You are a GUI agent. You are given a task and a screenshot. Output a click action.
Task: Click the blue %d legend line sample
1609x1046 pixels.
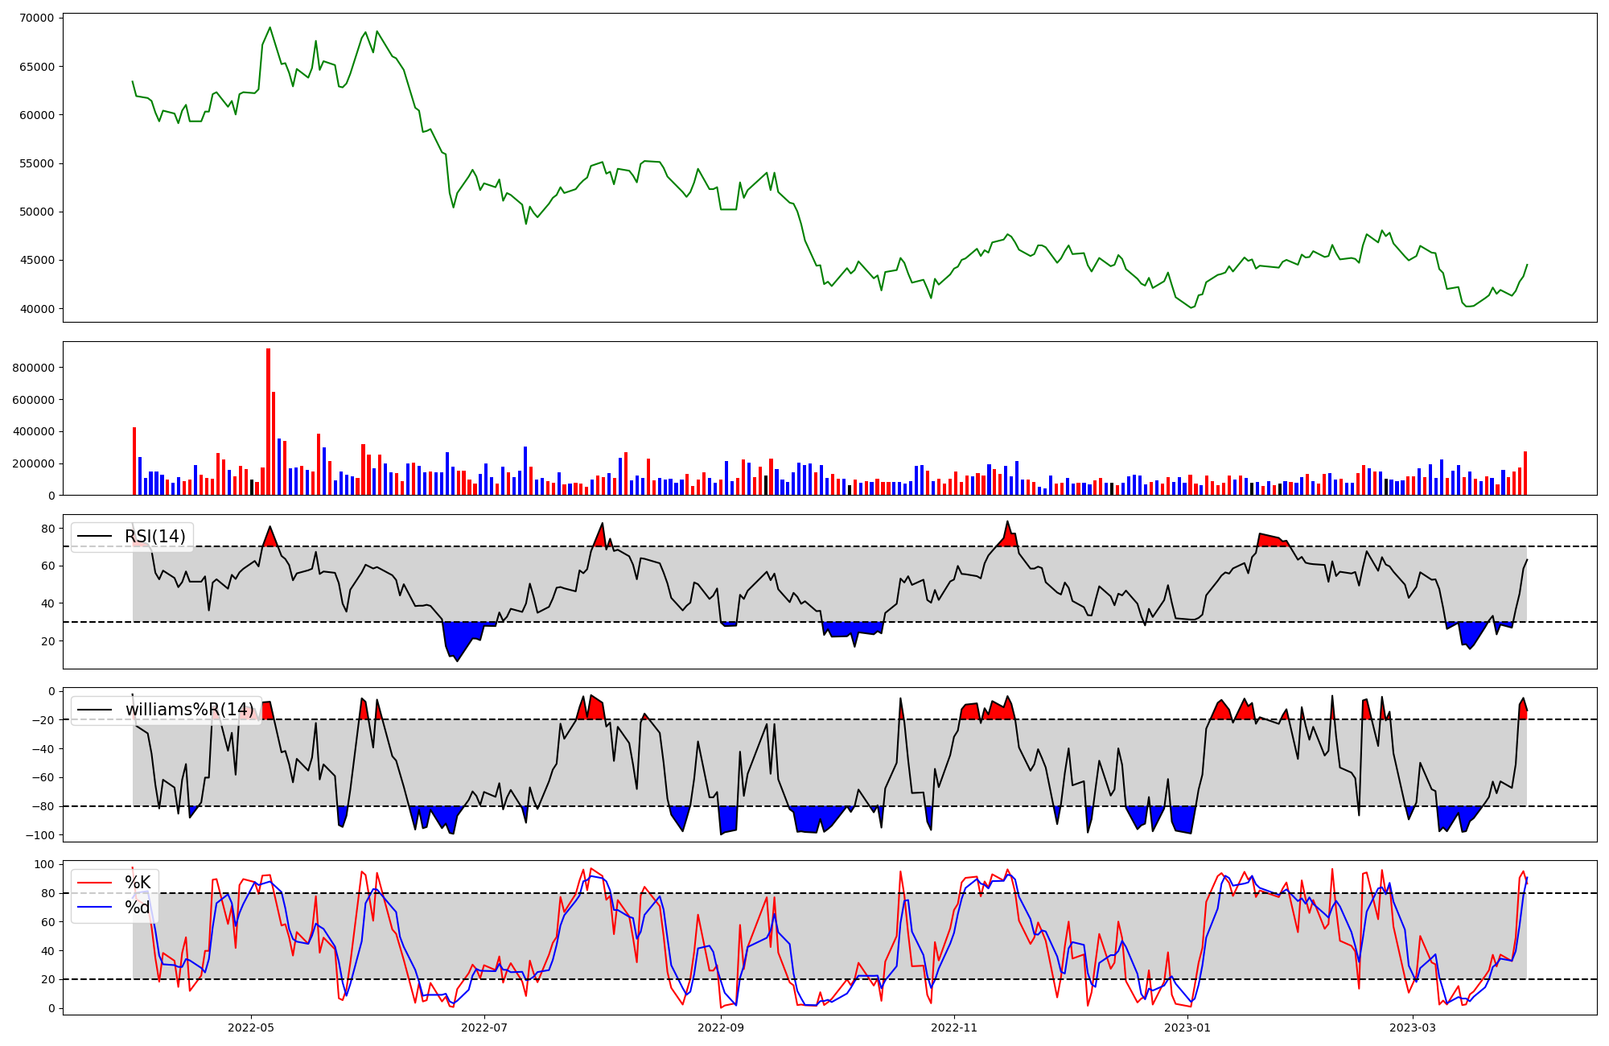coord(96,908)
